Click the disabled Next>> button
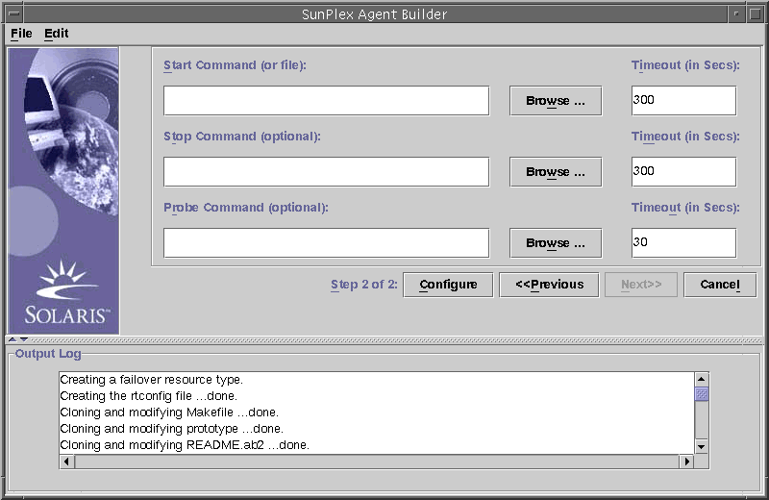 [641, 285]
